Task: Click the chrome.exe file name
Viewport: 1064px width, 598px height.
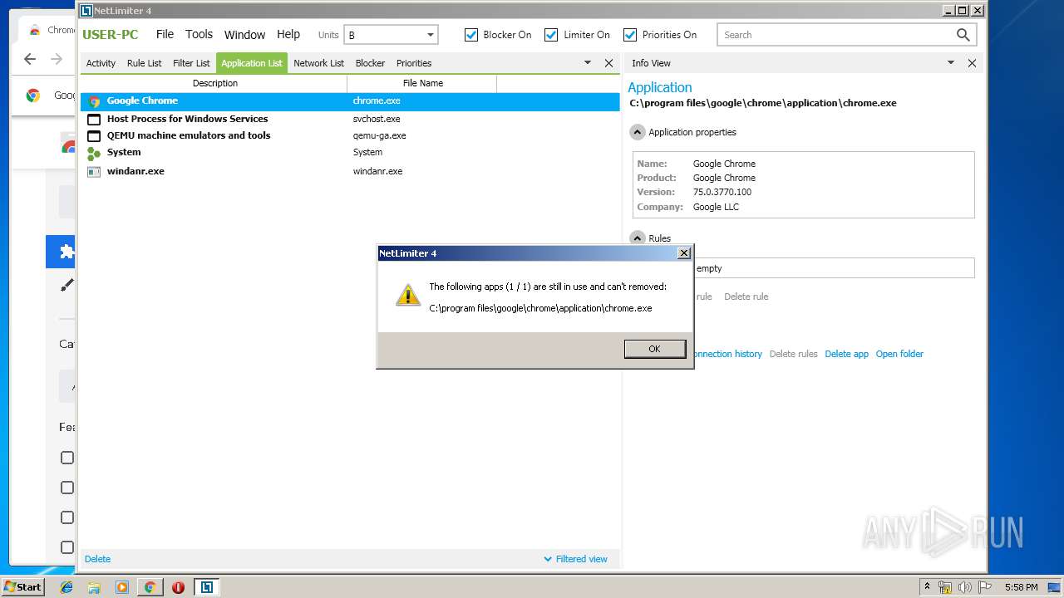Action: tap(377, 100)
